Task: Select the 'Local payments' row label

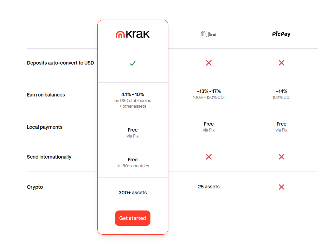Action: tap(45, 127)
